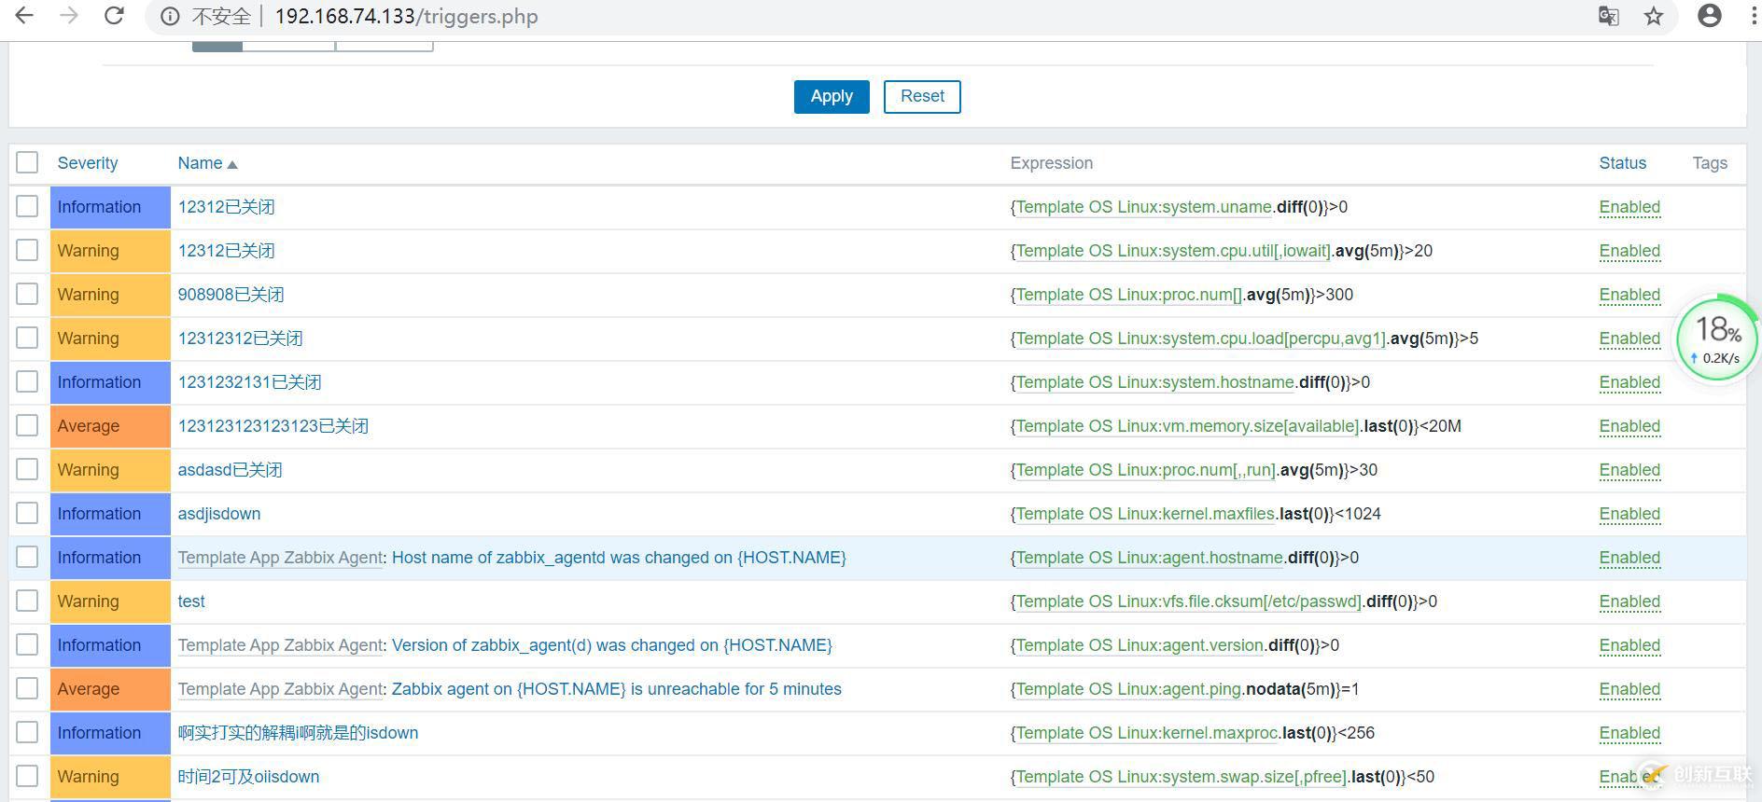1762x802 pixels.
Task: Go forward in browser history
Action: coord(69,16)
